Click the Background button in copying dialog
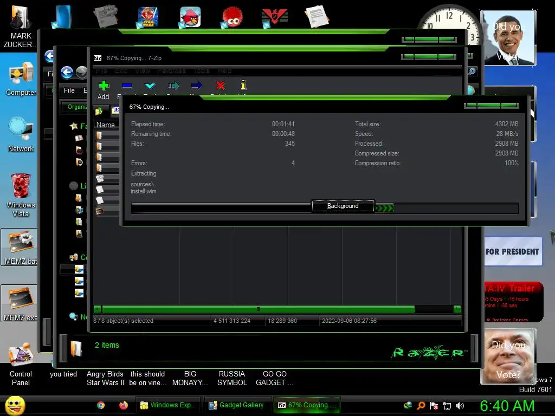The height and width of the screenshot is (416, 555). 343,206
